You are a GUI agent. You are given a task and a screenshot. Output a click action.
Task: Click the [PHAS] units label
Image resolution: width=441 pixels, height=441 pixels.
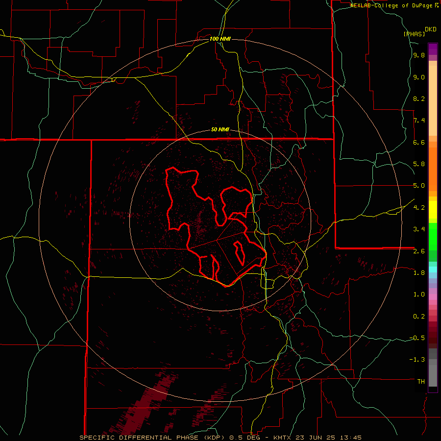(x=414, y=34)
